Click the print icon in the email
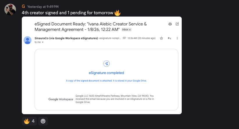Image resolution: width=239 pixels, height=129 pixels. coord(170,24)
